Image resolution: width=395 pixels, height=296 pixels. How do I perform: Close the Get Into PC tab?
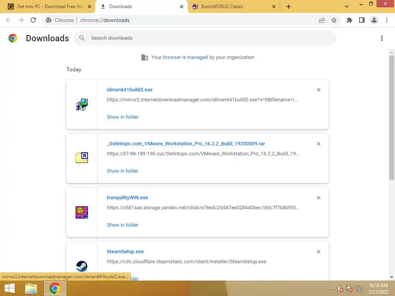[89, 7]
